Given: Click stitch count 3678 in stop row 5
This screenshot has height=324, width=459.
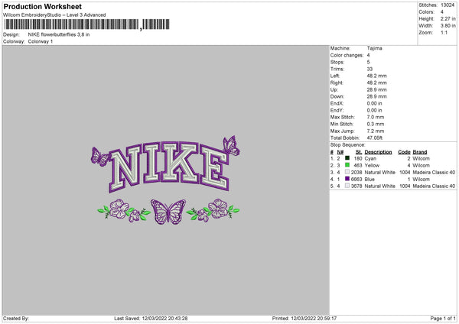Looking at the screenshot, I should pos(356,186).
